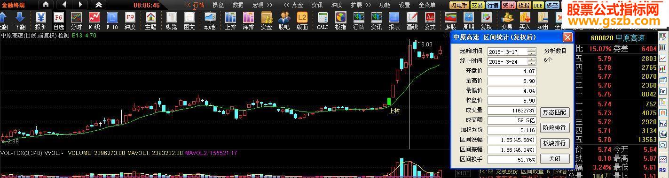This screenshot has height=178, width=669.
Task: Click the 多空 shortcut button
Action: coord(552,5)
